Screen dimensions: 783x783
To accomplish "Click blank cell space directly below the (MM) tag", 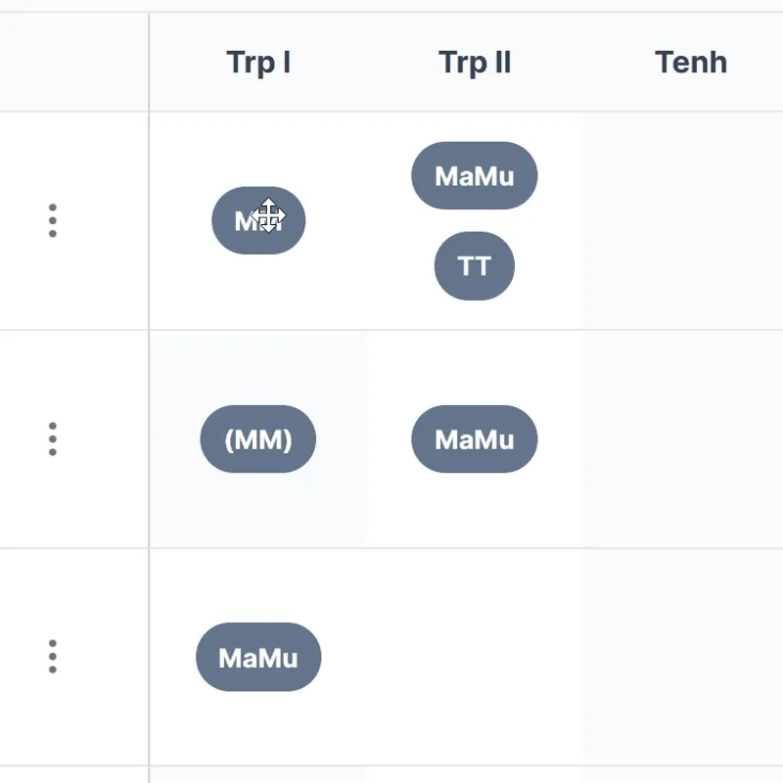I will [258, 511].
